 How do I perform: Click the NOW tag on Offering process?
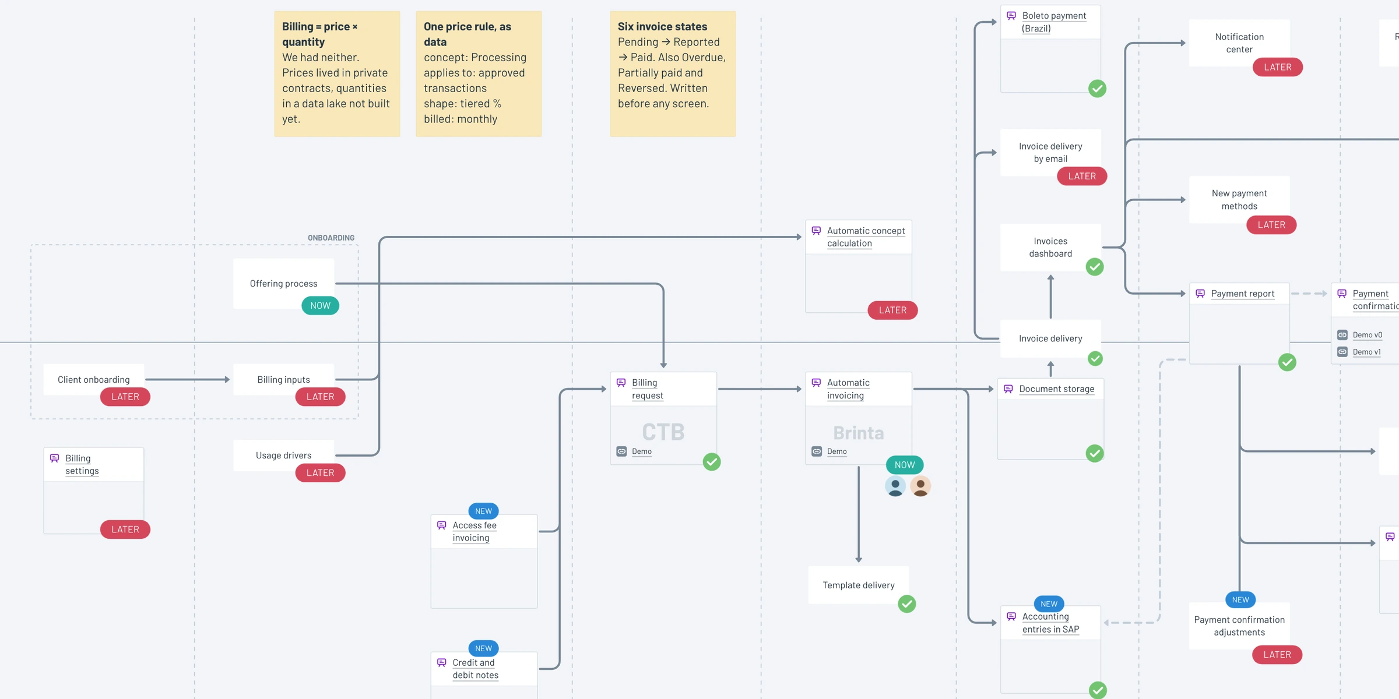pyautogui.click(x=320, y=306)
